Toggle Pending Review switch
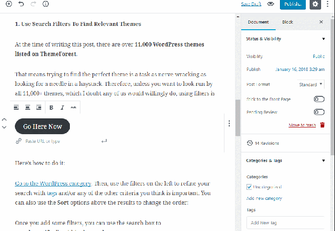The height and width of the screenshot is (231, 335). [319, 112]
